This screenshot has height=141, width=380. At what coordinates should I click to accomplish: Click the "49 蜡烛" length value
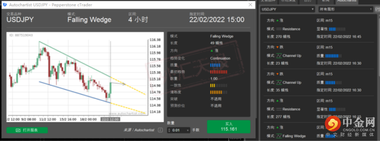click(x=216, y=43)
